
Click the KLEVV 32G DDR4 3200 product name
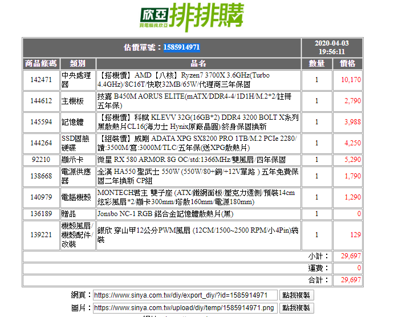[198, 122]
